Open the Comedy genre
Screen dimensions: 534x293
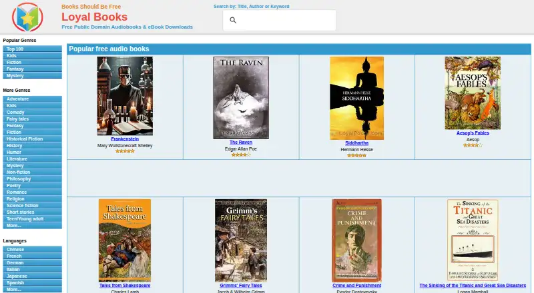[32, 112]
